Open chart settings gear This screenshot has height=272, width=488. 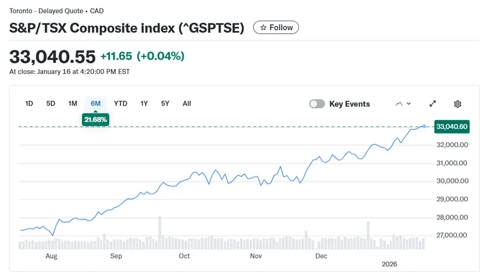[x=458, y=104]
